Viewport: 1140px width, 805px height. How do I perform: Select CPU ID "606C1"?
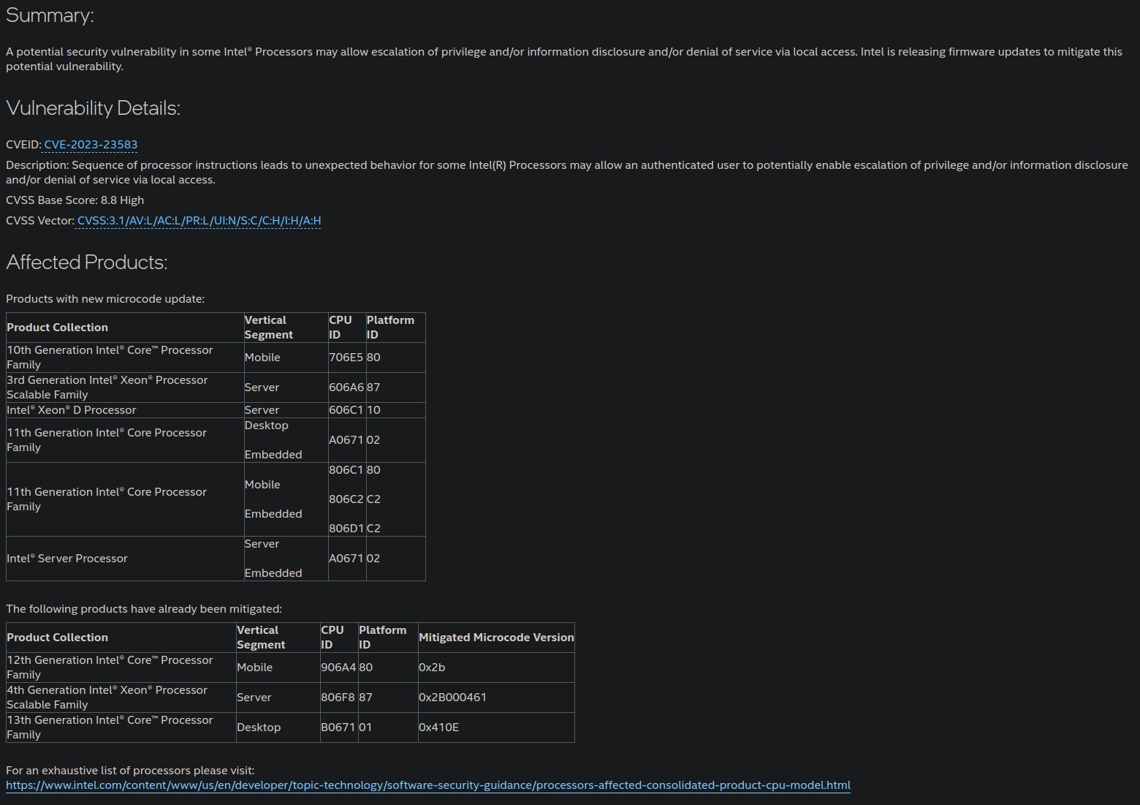click(x=346, y=410)
